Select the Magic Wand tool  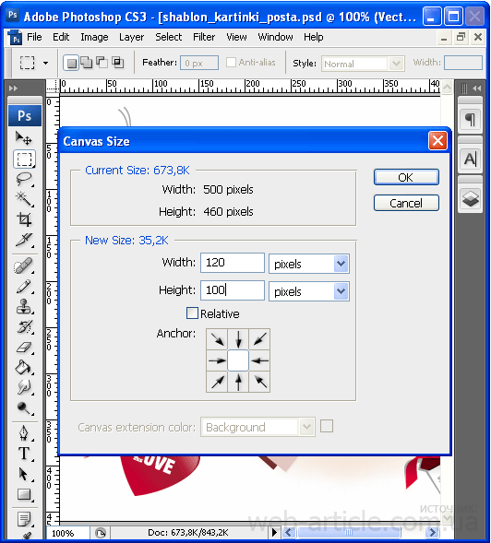(x=24, y=199)
